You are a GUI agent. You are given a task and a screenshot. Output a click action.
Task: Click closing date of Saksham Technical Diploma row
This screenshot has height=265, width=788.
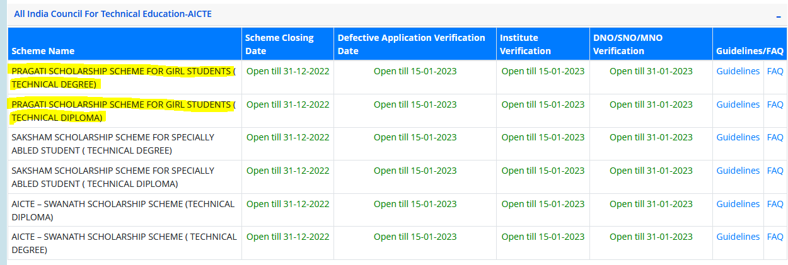[x=287, y=171]
